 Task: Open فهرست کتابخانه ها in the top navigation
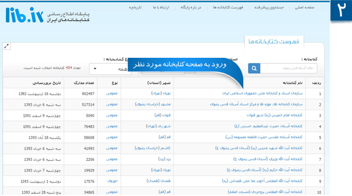[228, 8]
